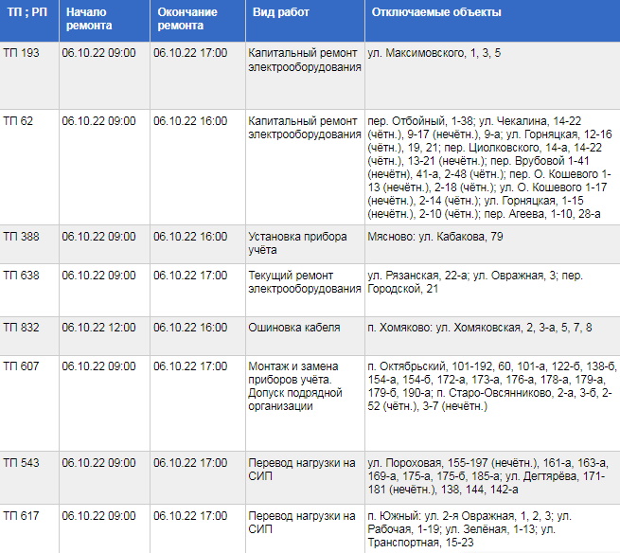Click the 'Ошиновка кабеля' work type cell

coord(293,328)
